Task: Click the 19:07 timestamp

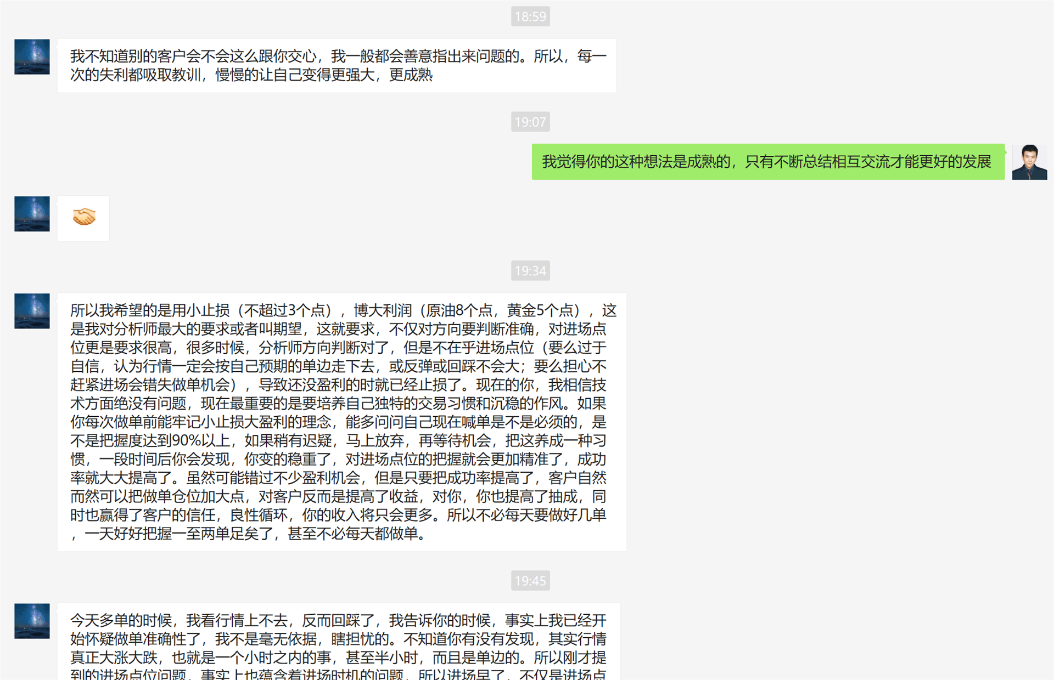Action: 530,122
